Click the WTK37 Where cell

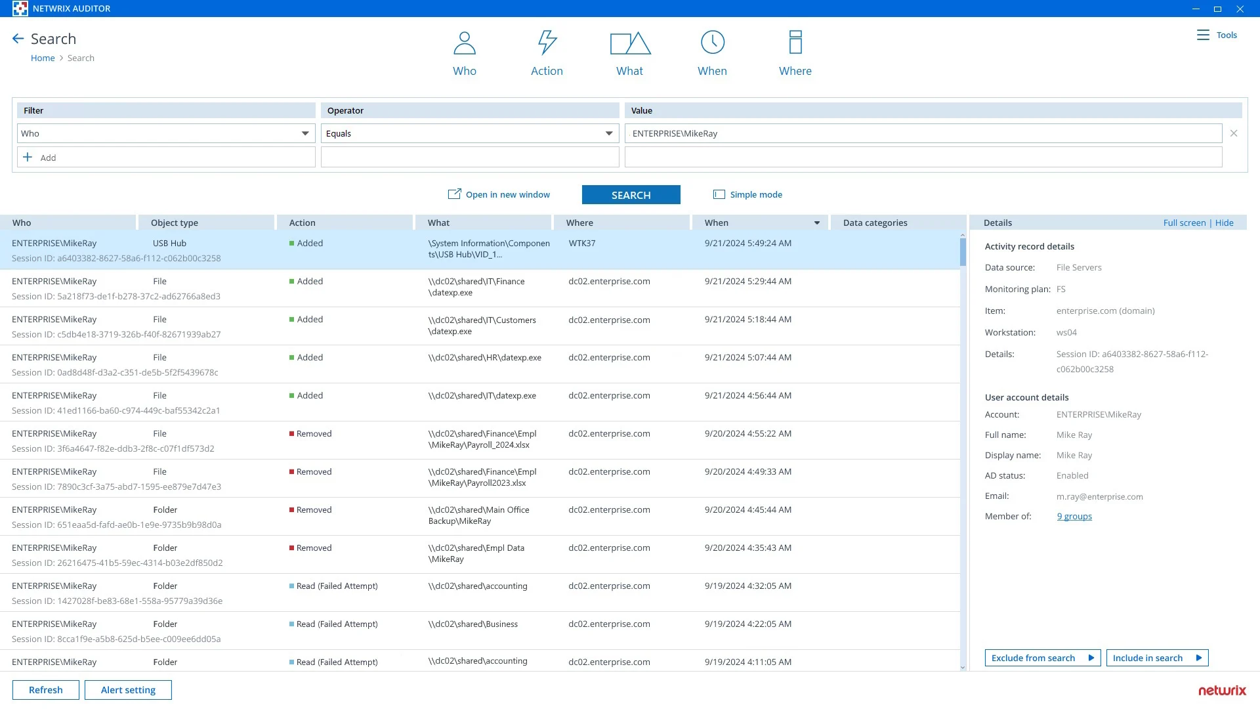582,243
